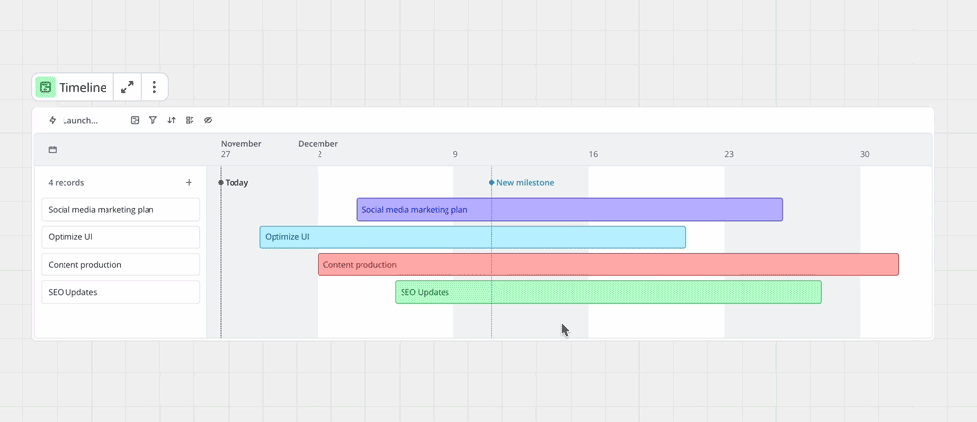
Task: Open the group records icon
Action: point(190,121)
